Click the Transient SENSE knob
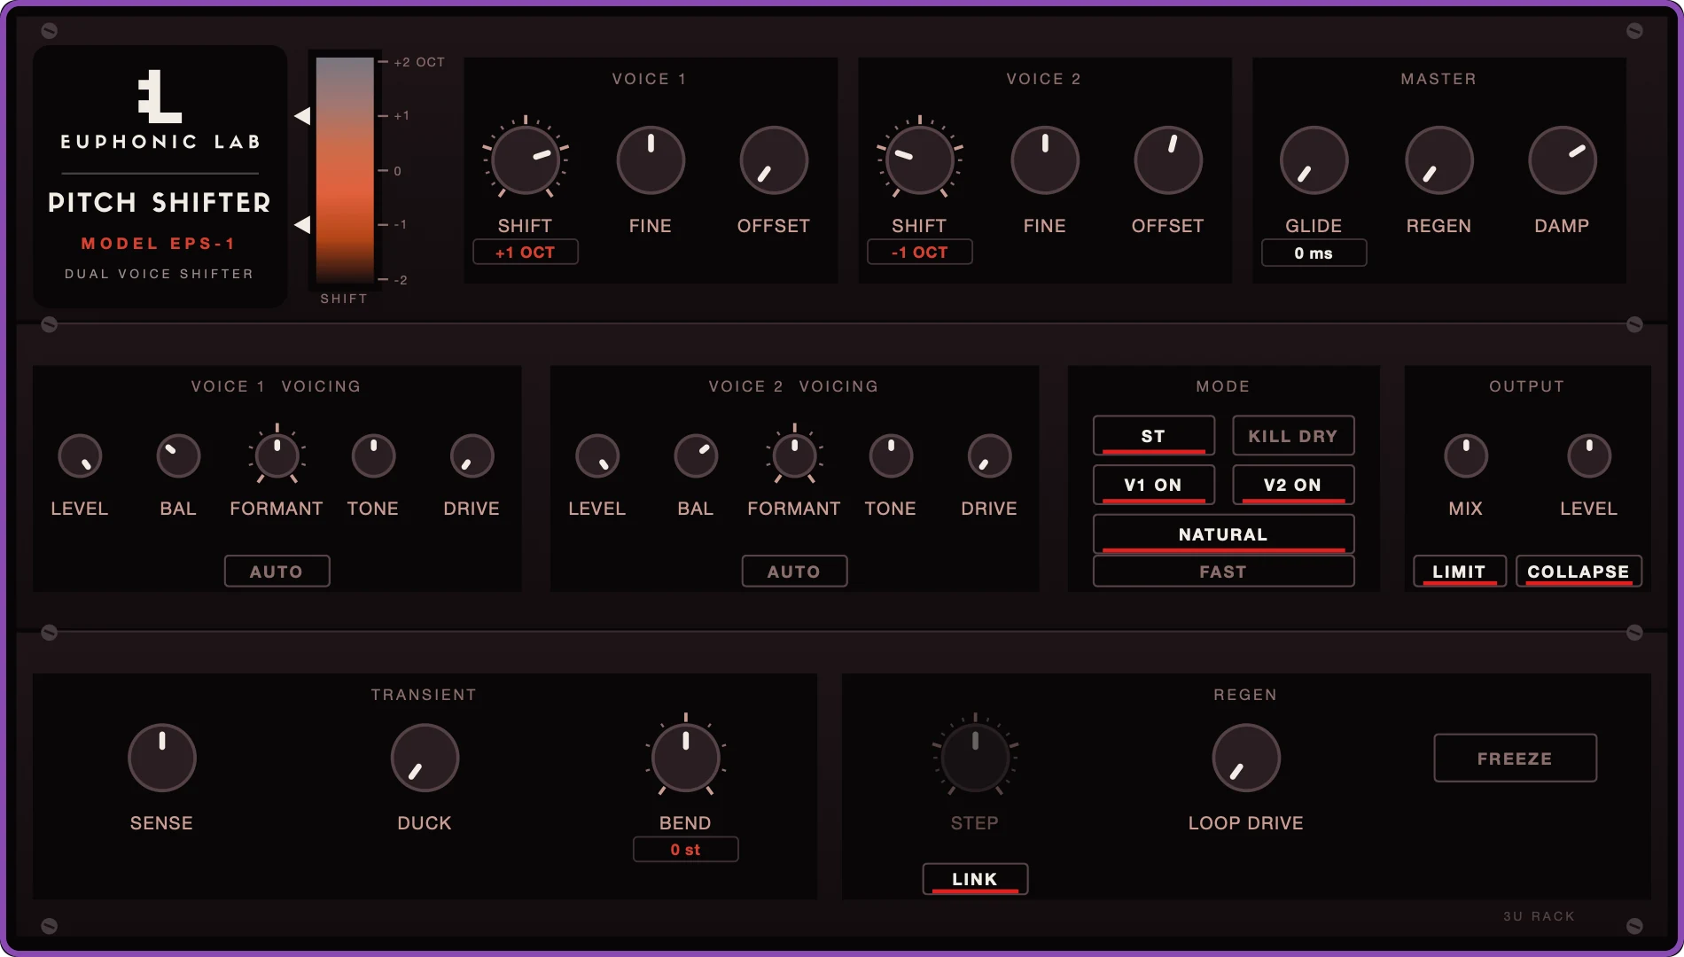The width and height of the screenshot is (1684, 957). click(161, 759)
